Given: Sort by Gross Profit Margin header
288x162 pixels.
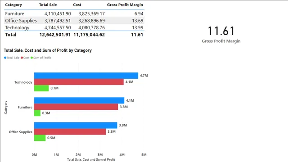Looking at the screenshot, I should pos(125,5).
